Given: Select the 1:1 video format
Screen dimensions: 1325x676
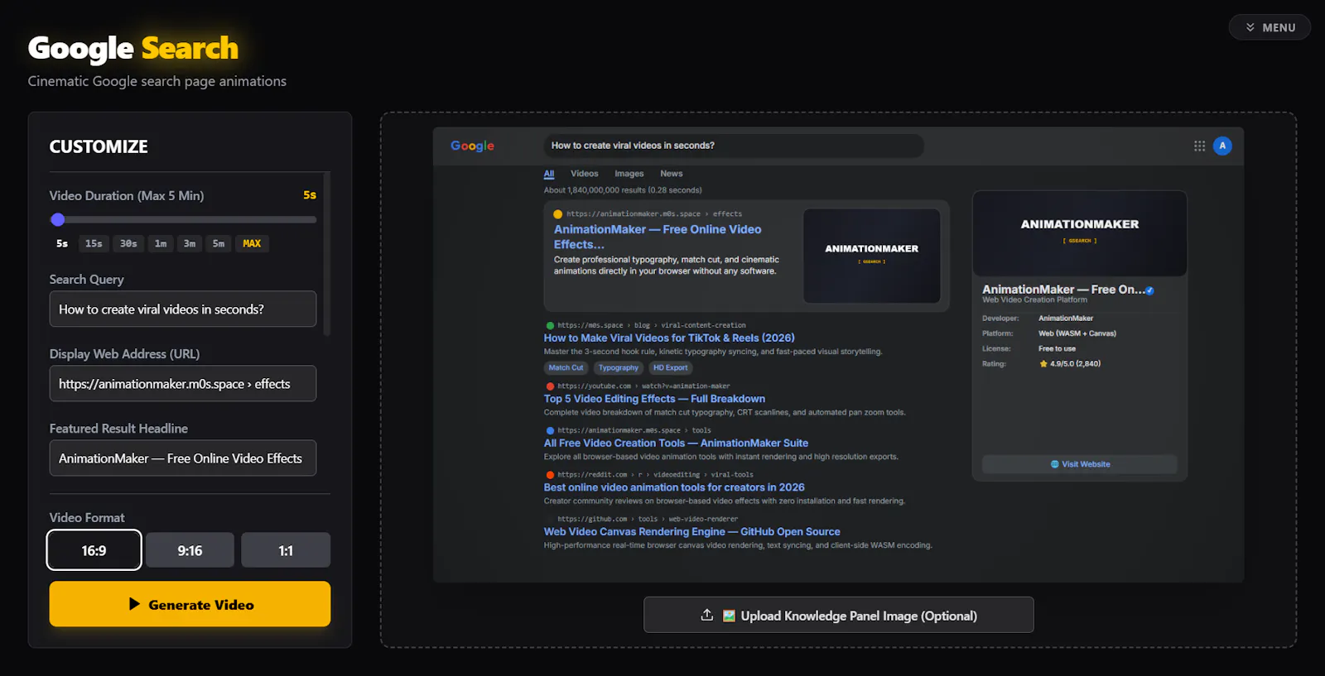Looking at the screenshot, I should pyautogui.click(x=286, y=550).
